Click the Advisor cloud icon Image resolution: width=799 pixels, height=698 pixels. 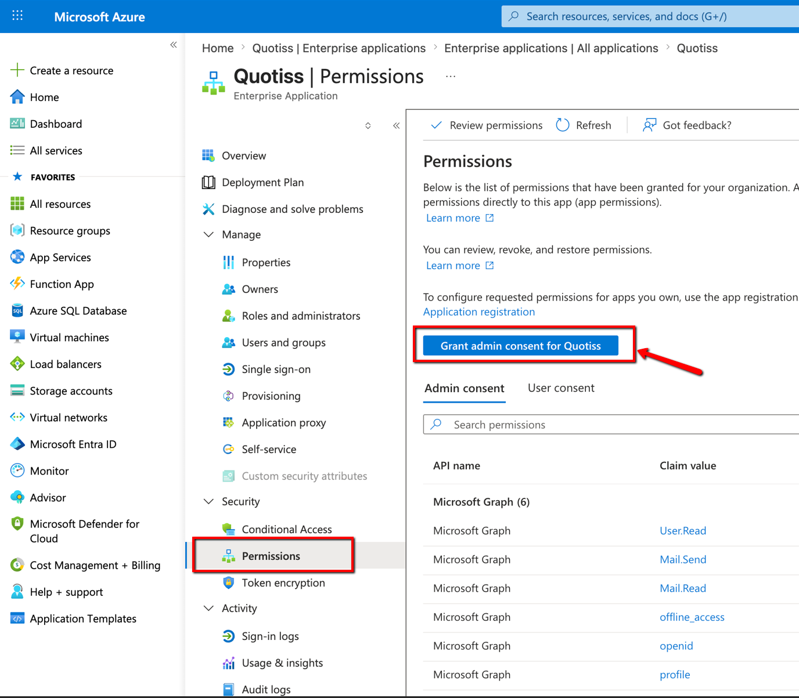(17, 497)
